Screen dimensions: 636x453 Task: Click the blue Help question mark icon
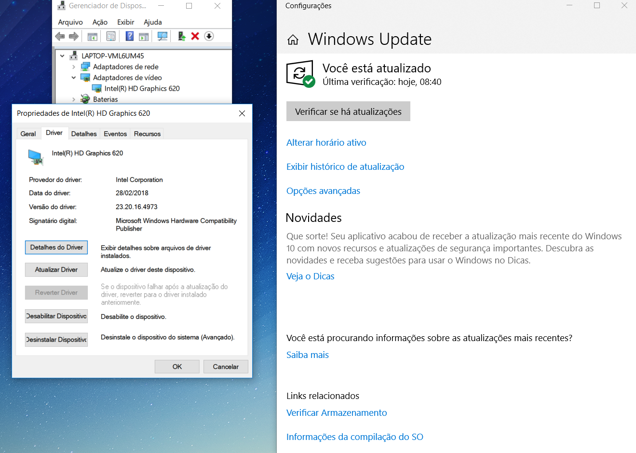130,36
